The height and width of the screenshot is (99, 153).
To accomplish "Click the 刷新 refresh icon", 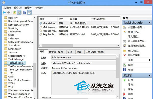I will [125, 65].
